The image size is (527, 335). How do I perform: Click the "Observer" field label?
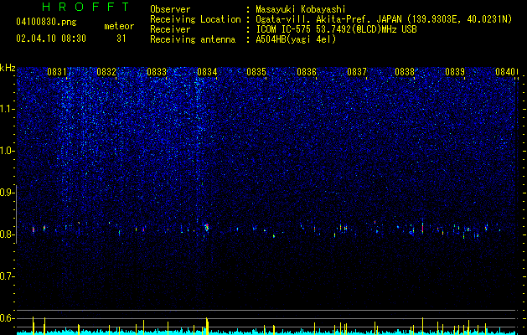pos(170,9)
